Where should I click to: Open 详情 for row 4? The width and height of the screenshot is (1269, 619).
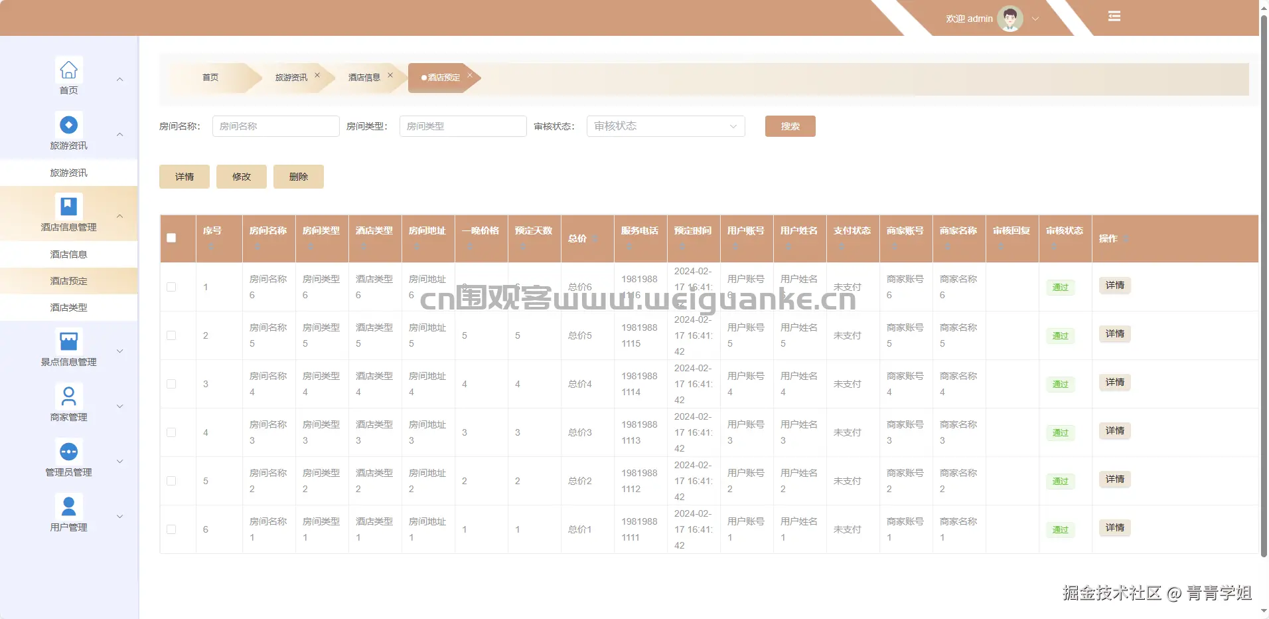[x=1114, y=431]
